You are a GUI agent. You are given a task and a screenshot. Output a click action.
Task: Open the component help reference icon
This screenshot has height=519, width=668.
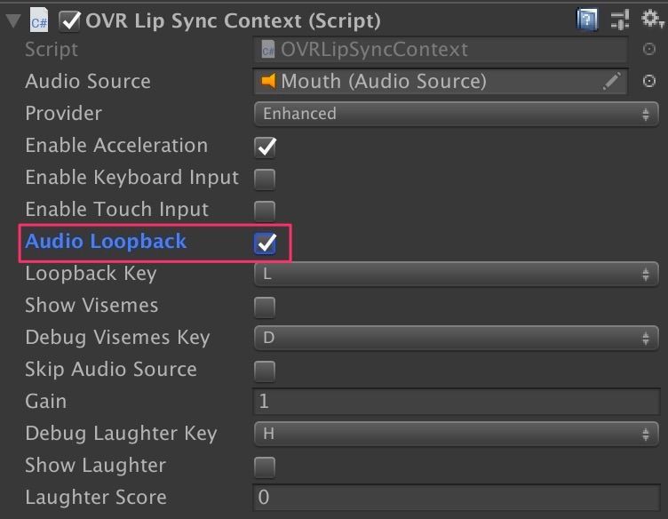point(587,20)
